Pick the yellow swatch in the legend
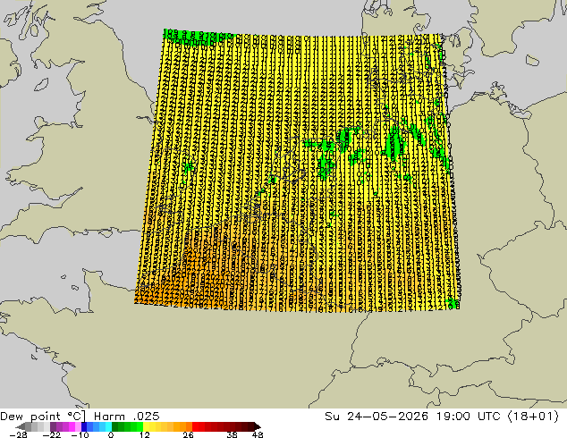 point(146,426)
